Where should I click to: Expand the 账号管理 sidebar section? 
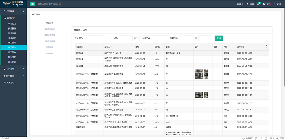pyautogui.click(x=13, y=76)
